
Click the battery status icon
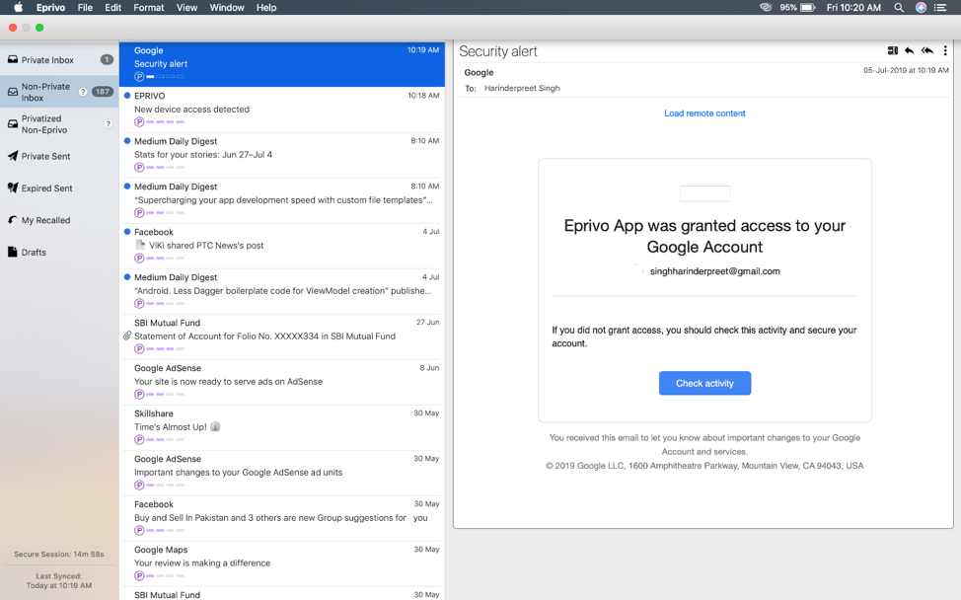(x=808, y=7)
